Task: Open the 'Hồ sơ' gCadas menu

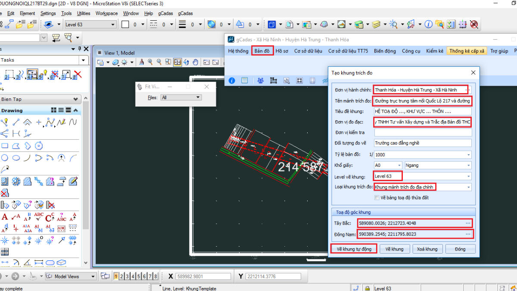Action: (282, 51)
